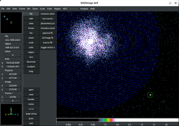179x126 pixels.
Task: Open the Scale menu
Action: 42,9
